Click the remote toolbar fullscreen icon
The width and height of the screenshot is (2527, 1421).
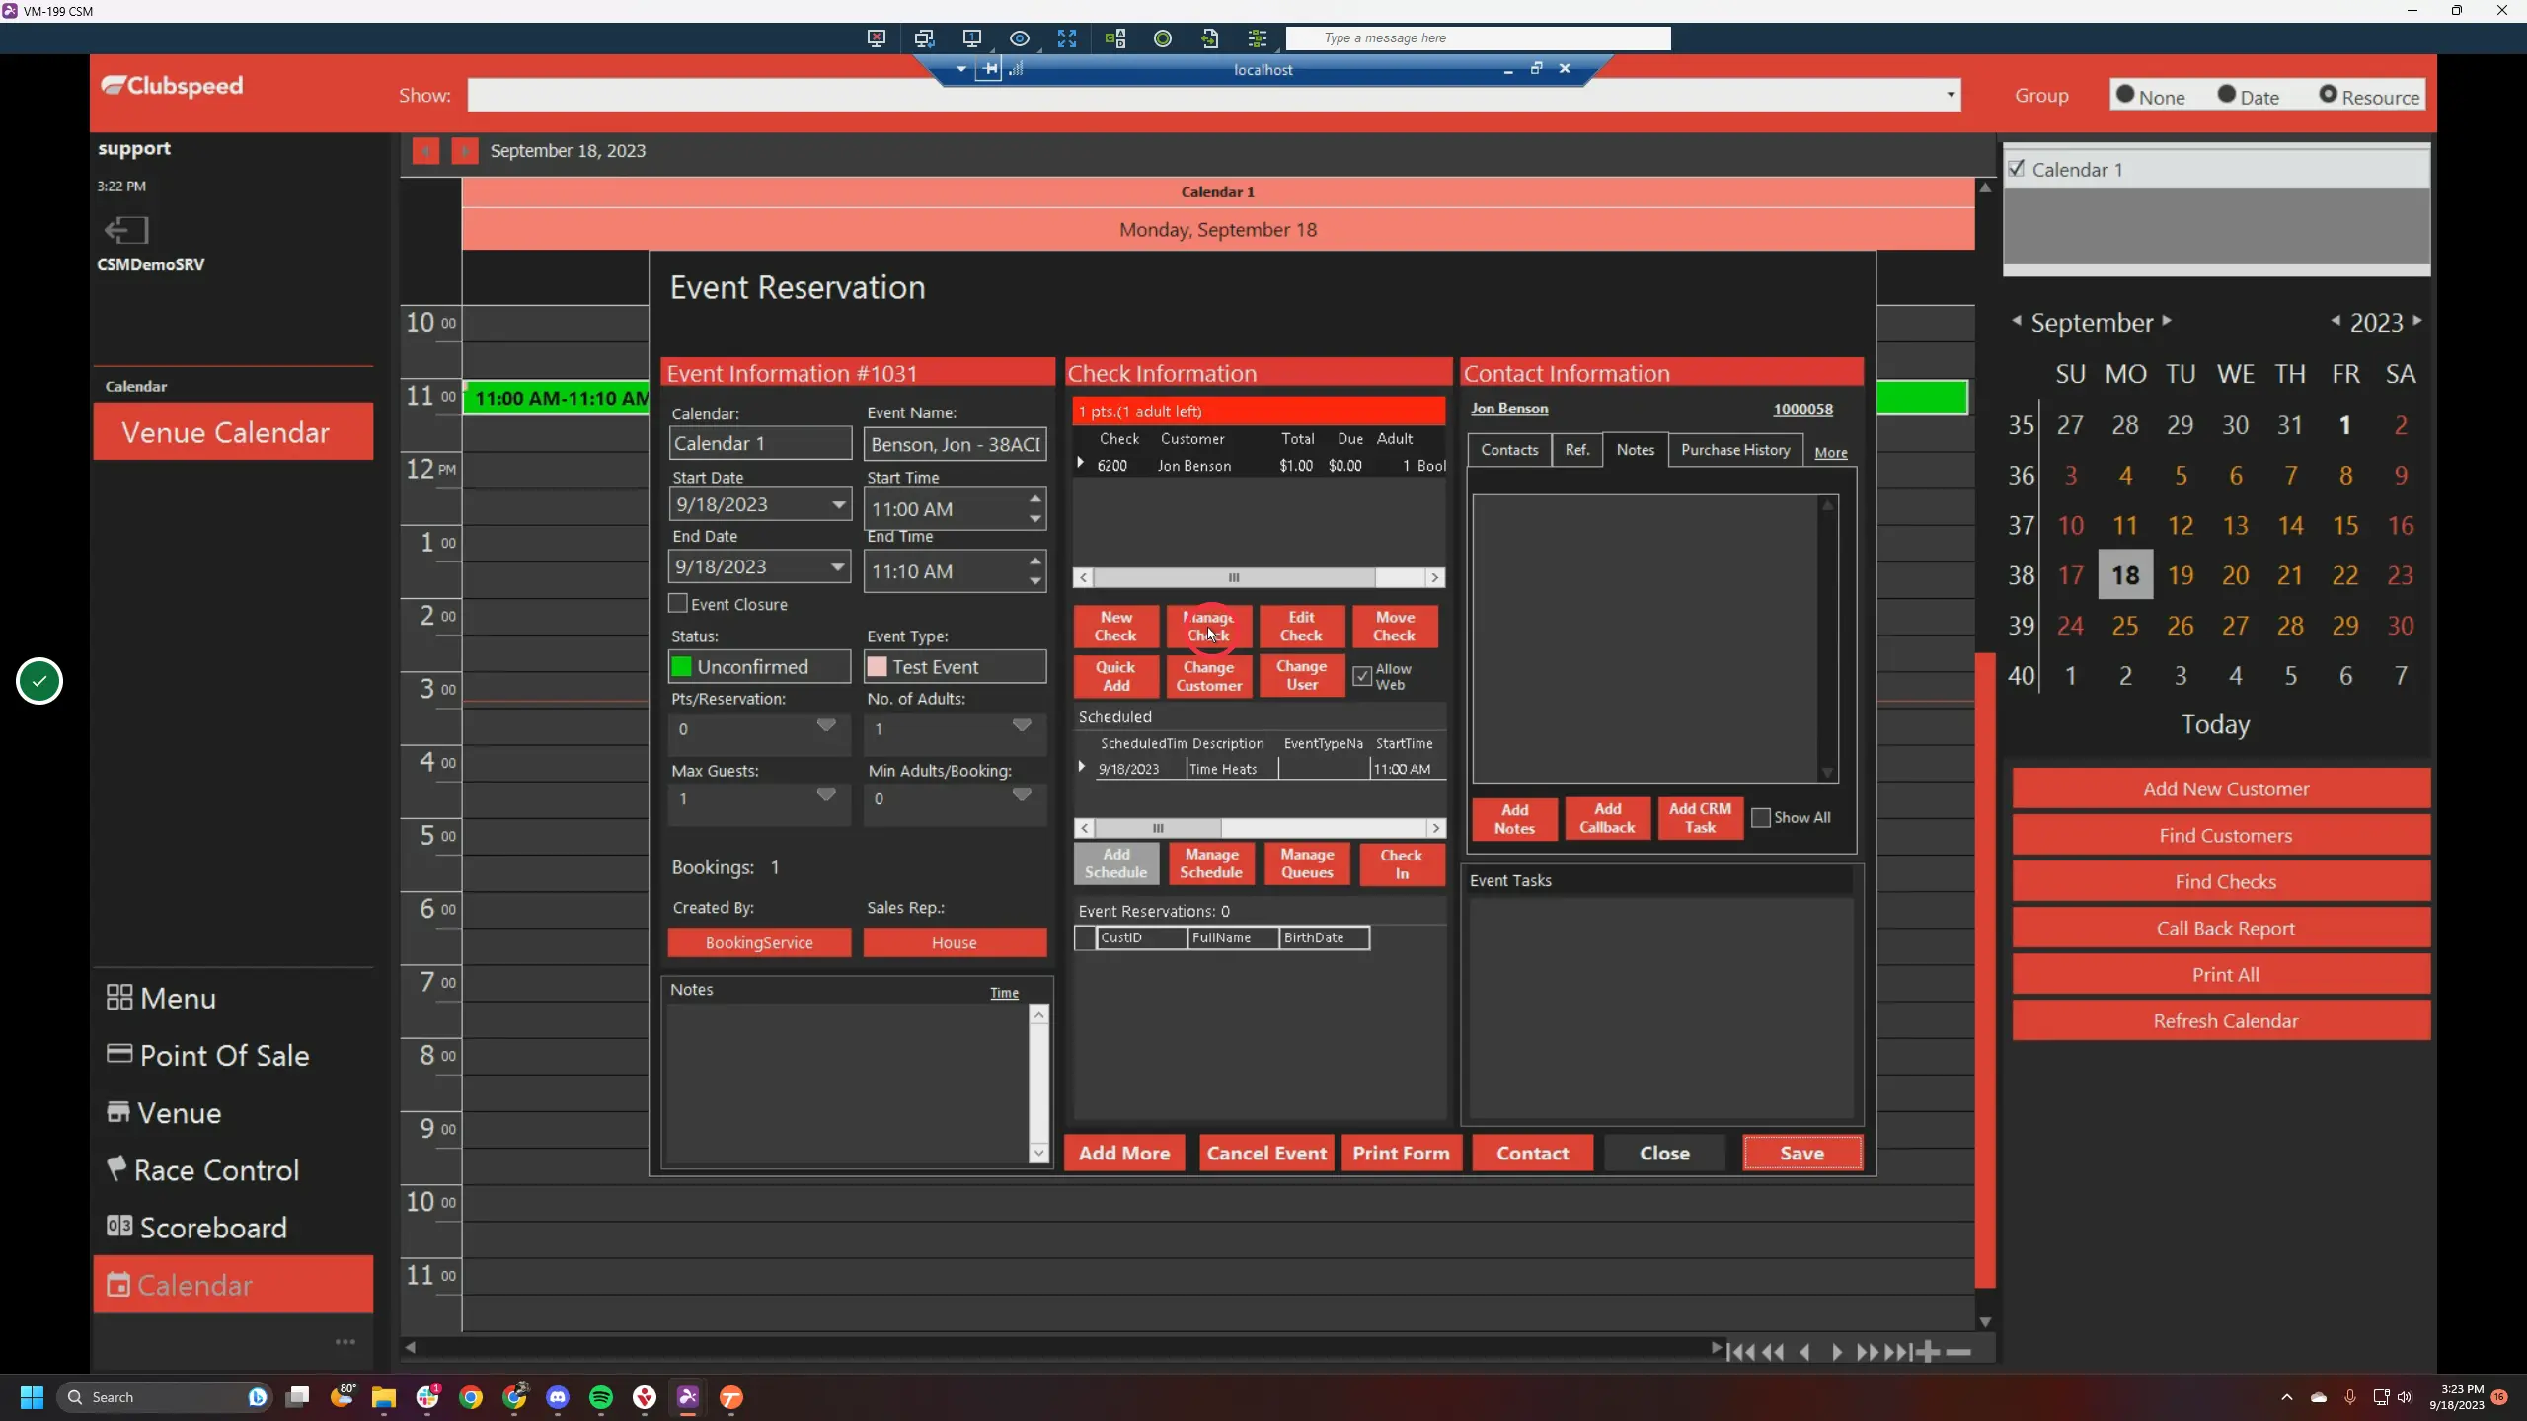click(x=1067, y=38)
